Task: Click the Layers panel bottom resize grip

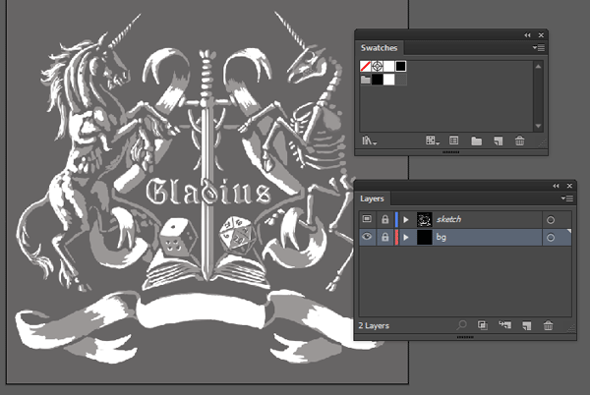Action: (465, 337)
